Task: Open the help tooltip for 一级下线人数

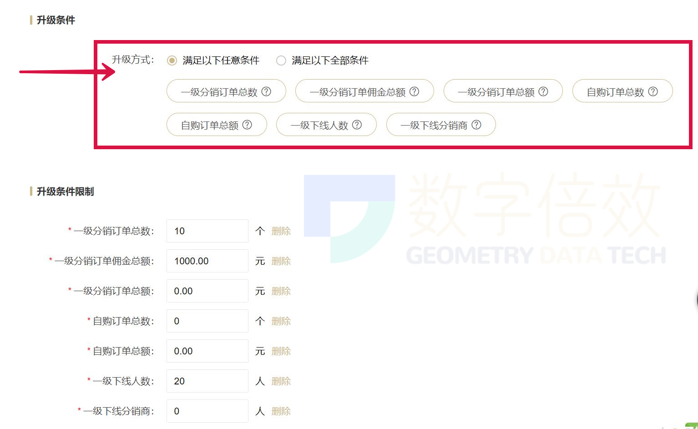Action: pos(358,125)
